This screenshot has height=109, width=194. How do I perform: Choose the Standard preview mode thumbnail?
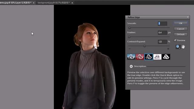click(131, 57)
